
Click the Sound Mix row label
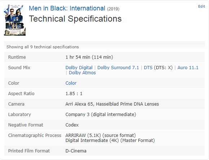coord(19,68)
